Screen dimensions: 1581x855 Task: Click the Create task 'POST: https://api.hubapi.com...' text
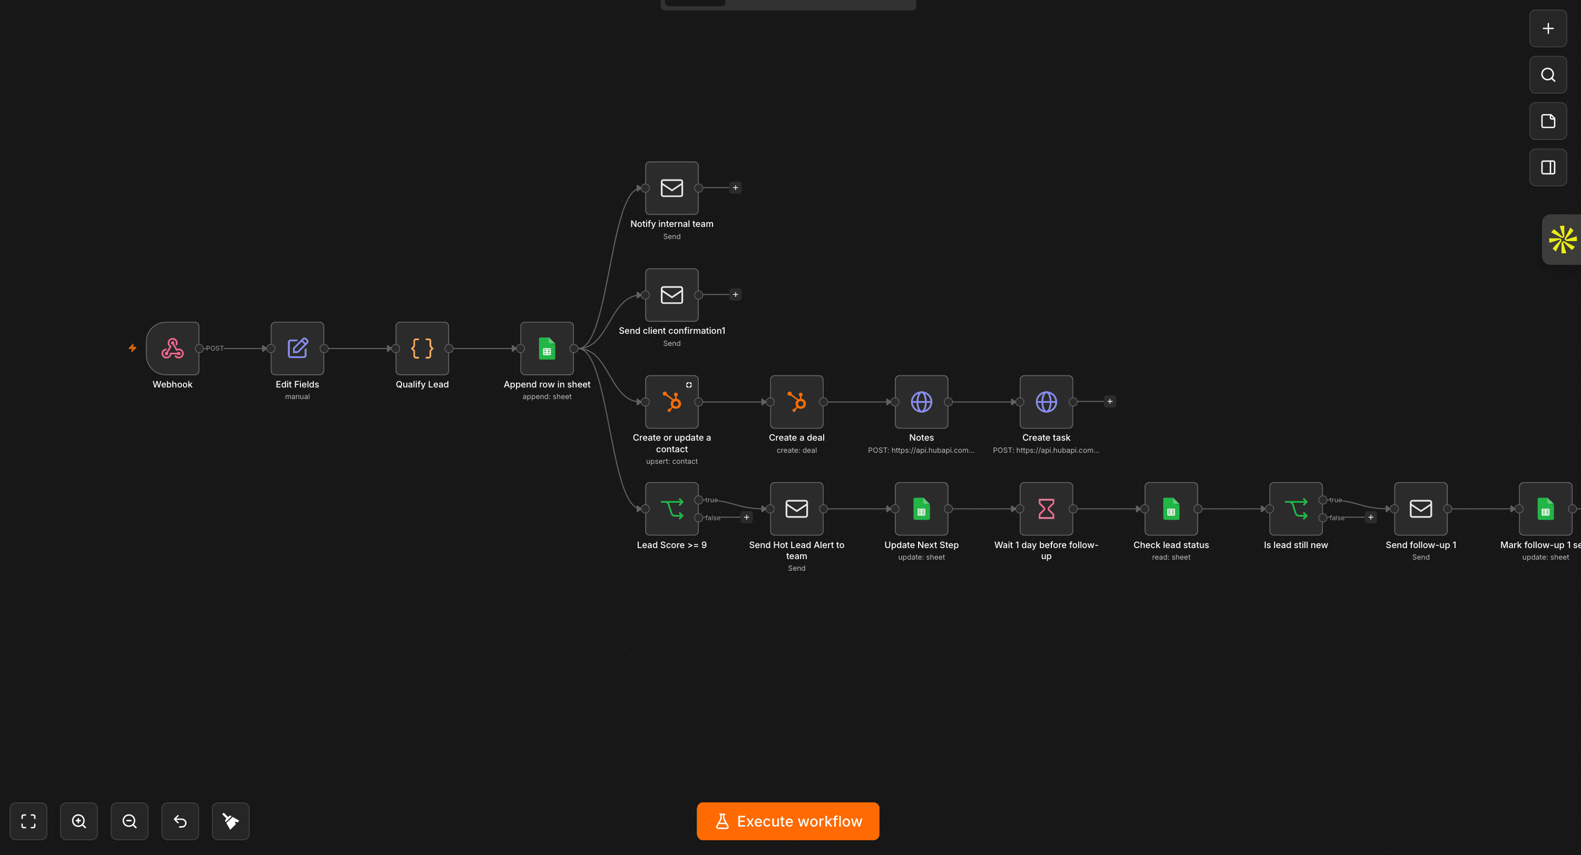coord(1046,450)
